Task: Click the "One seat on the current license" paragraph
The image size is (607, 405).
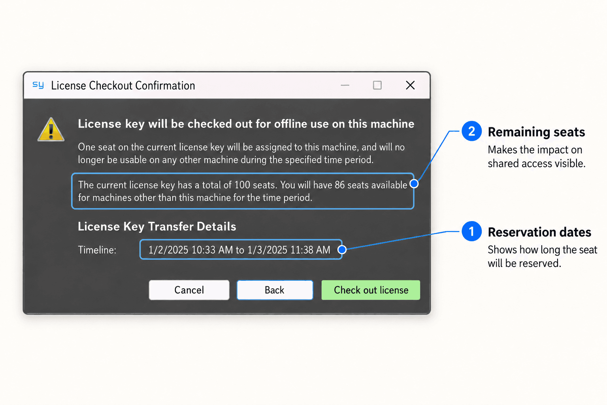Action: [241, 153]
